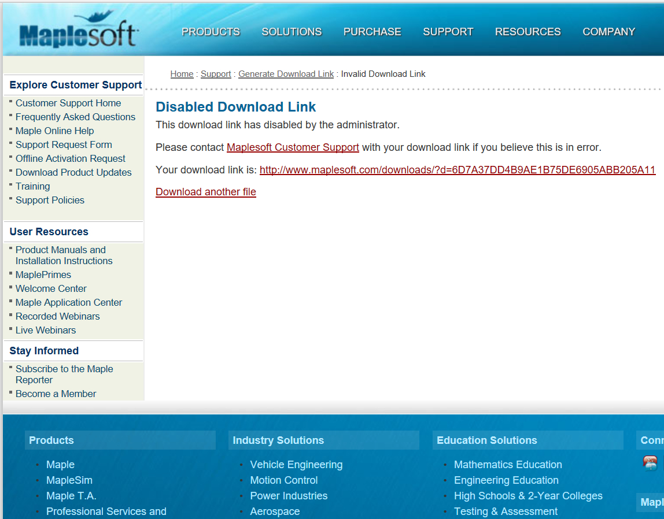The width and height of the screenshot is (664, 519).
Task: Open Maplesoft Customer Support link
Action: click(x=293, y=147)
